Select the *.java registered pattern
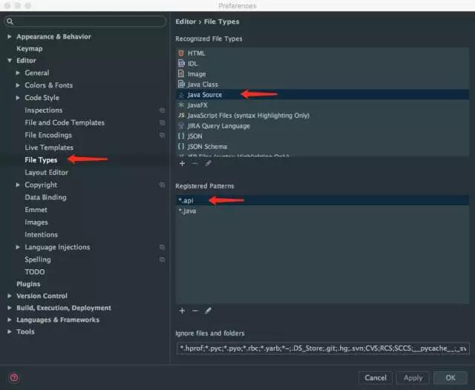The width and height of the screenshot is (475, 390). pos(323,211)
